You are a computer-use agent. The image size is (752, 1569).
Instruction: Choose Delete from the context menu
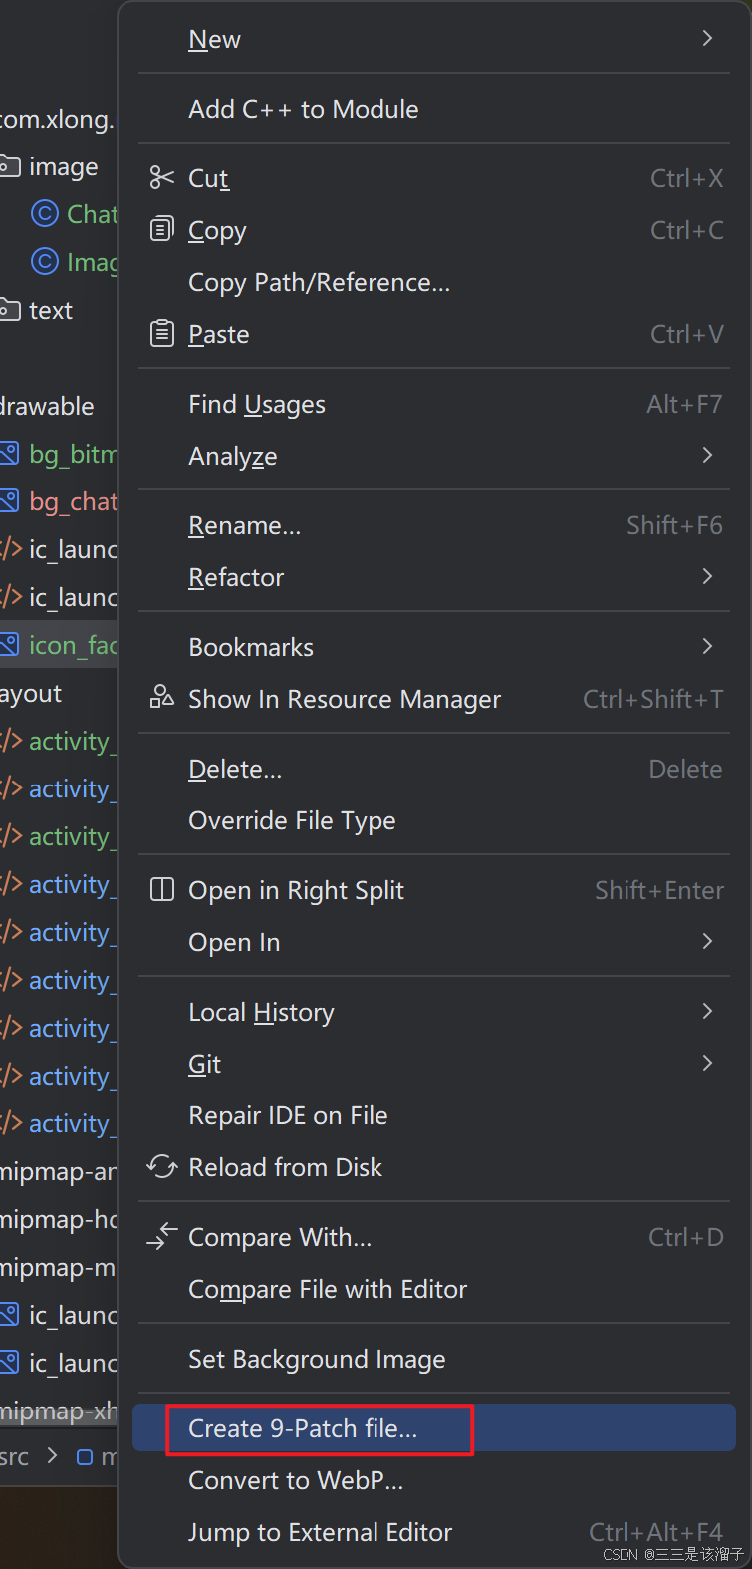click(235, 769)
